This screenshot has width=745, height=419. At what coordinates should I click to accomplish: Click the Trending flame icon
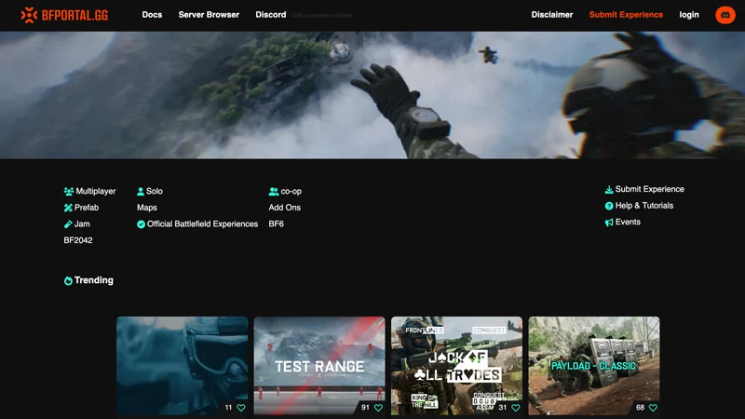(68, 281)
